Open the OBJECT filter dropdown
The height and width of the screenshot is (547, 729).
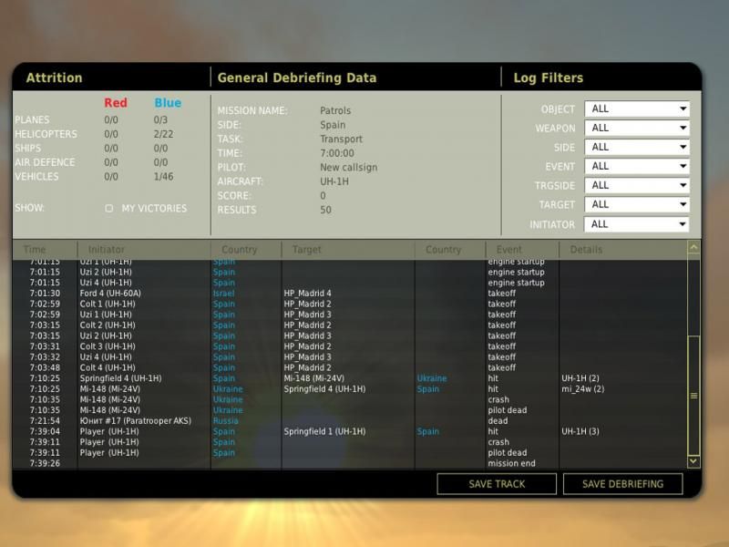point(636,109)
